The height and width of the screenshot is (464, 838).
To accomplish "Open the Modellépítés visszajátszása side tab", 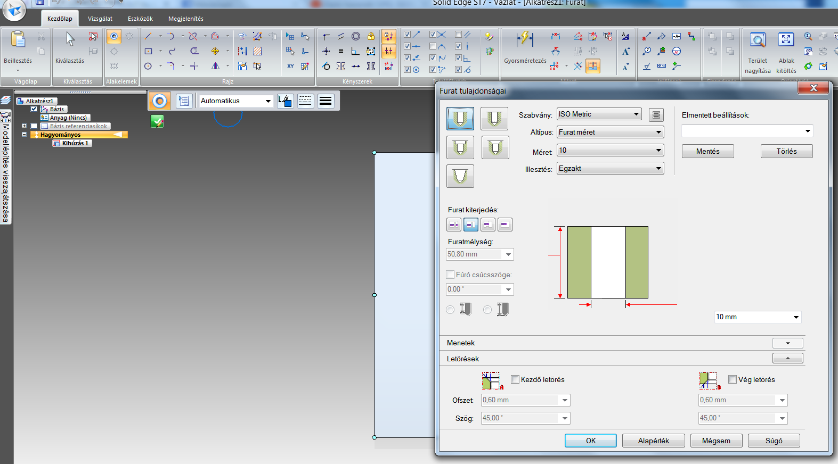I will (6, 168).
